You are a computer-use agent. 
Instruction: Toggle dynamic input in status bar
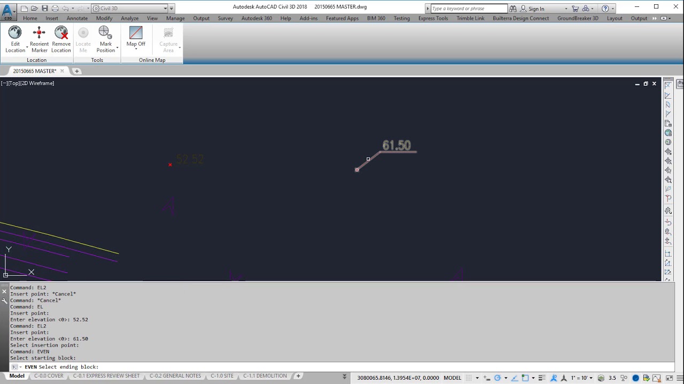(487, 378)
